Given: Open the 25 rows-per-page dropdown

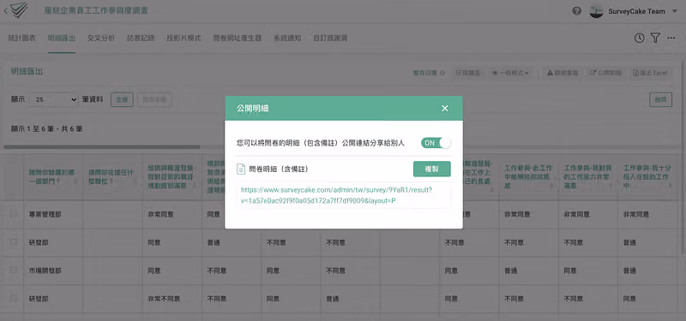Looking at the screenshot, I should 54,99.
